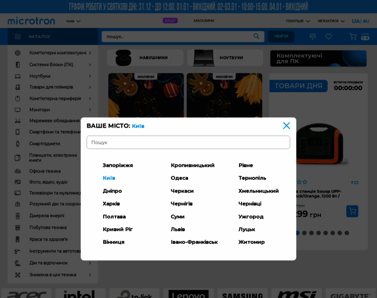This screenshot has width=377, height=298.
Task: Click the city search field in dialog
Action: [x=188, y=142]
